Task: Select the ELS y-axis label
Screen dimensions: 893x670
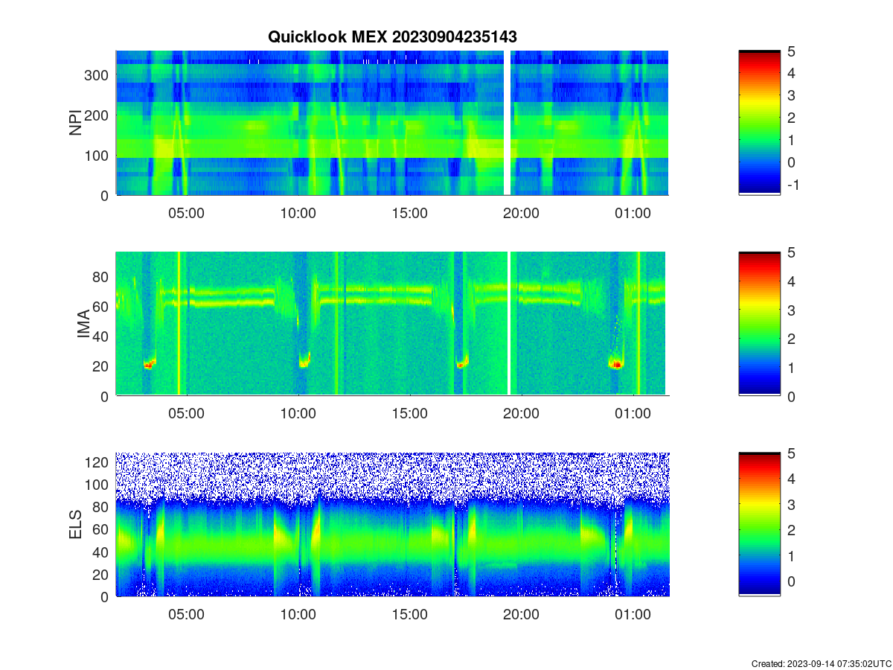Action: tap(76, 525)
